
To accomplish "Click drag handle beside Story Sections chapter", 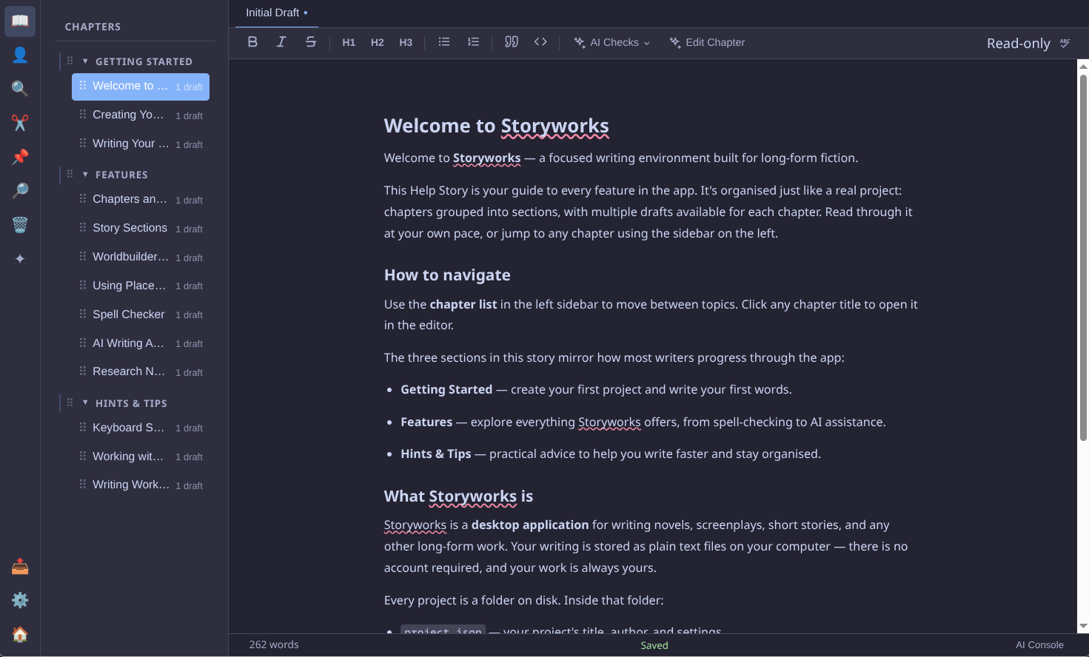I will 82,227.
